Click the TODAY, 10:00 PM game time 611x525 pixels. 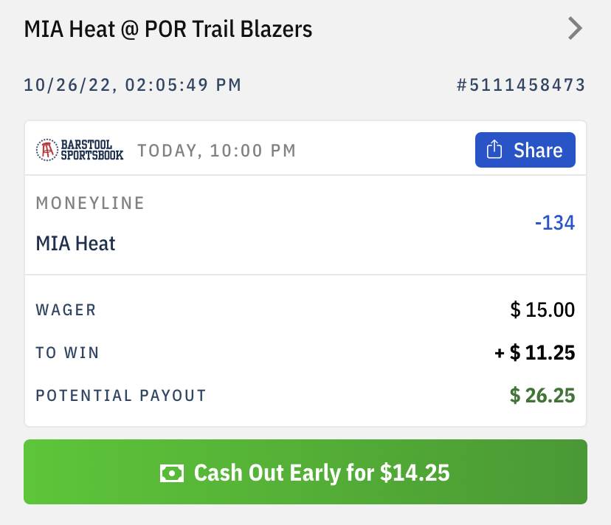(x=216, y=151)
